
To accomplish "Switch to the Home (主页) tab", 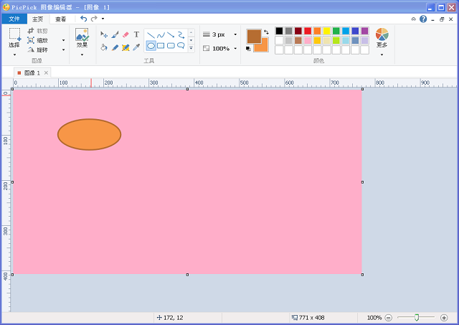I will [x=37, y=19].
